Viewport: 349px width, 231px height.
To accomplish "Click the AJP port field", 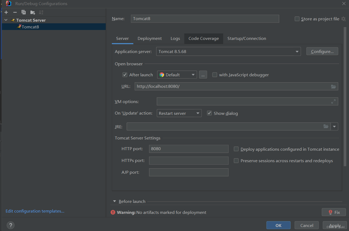I will [x=189, y=172].
